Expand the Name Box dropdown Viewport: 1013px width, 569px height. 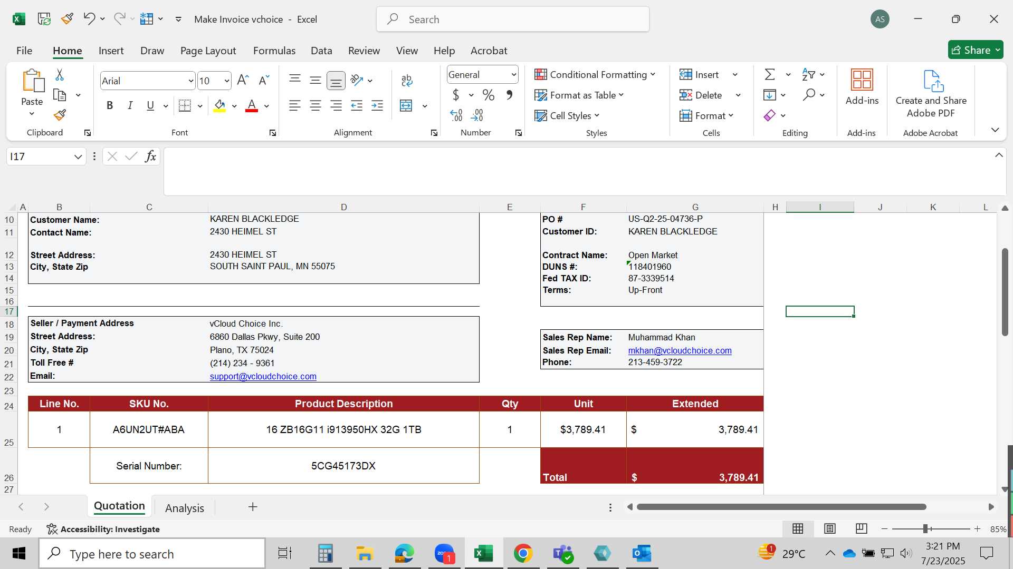coord(78,156)
